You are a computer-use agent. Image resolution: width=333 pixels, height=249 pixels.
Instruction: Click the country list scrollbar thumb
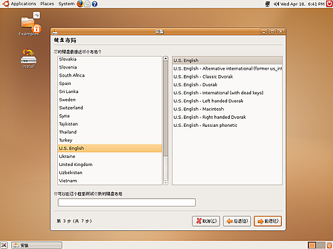tap(166, 108)
